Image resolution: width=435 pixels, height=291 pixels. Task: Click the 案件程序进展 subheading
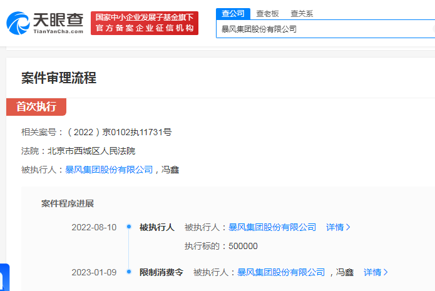[68, 203]
